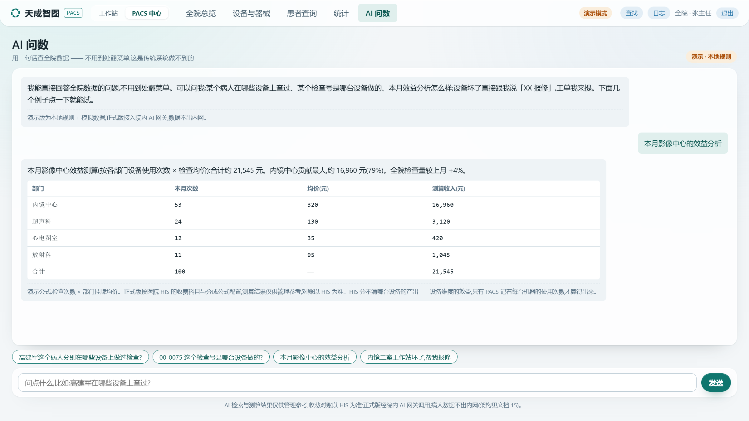Click the 全院 · 张主任 user label

(x=693, y=13)
